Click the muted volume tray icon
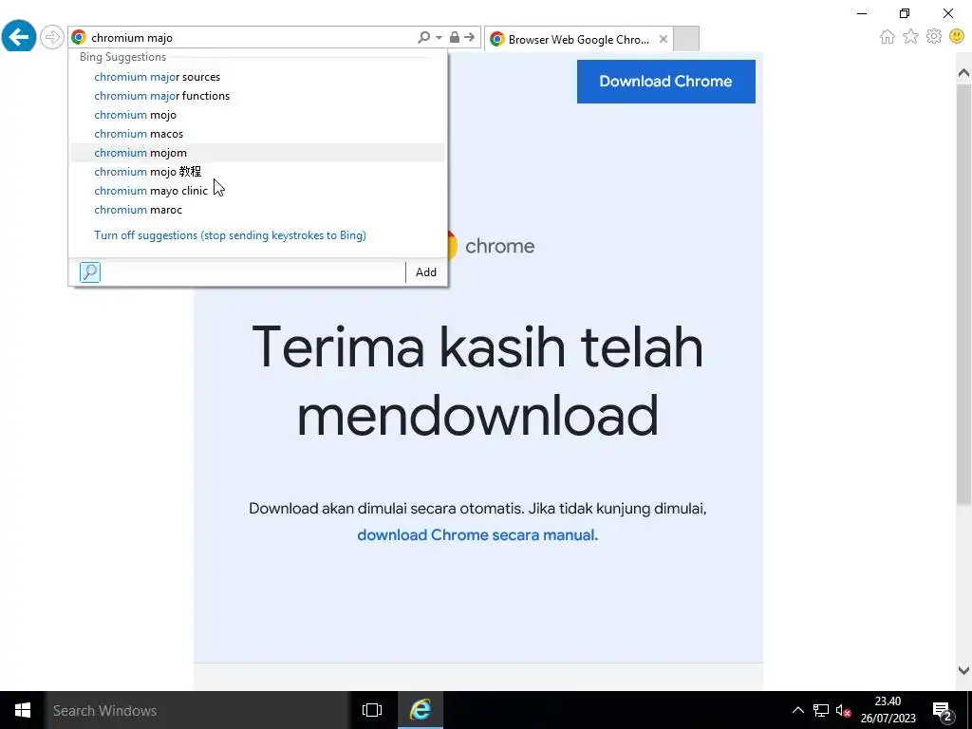The image size is (972, 729). (x=843, y=710)
